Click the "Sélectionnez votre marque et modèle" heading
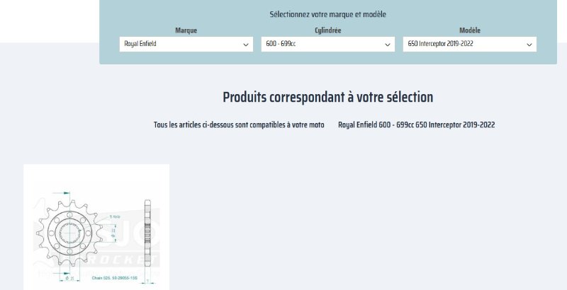This screenshot has height=290, width=567. pos(332,14)
